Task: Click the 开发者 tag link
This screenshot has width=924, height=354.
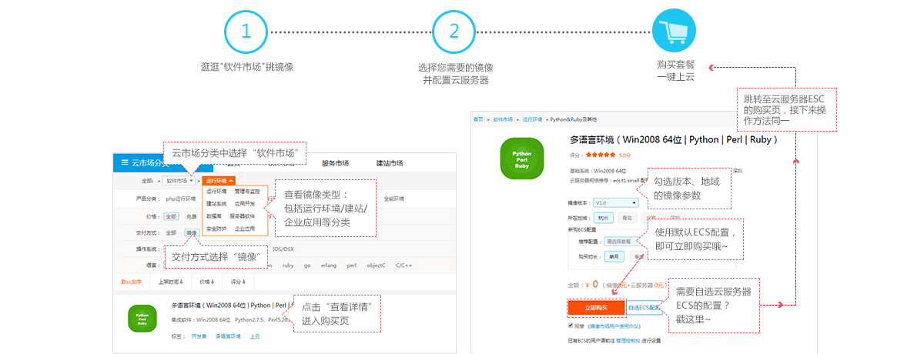Action: pyautogui.click(x=199, y=336)
